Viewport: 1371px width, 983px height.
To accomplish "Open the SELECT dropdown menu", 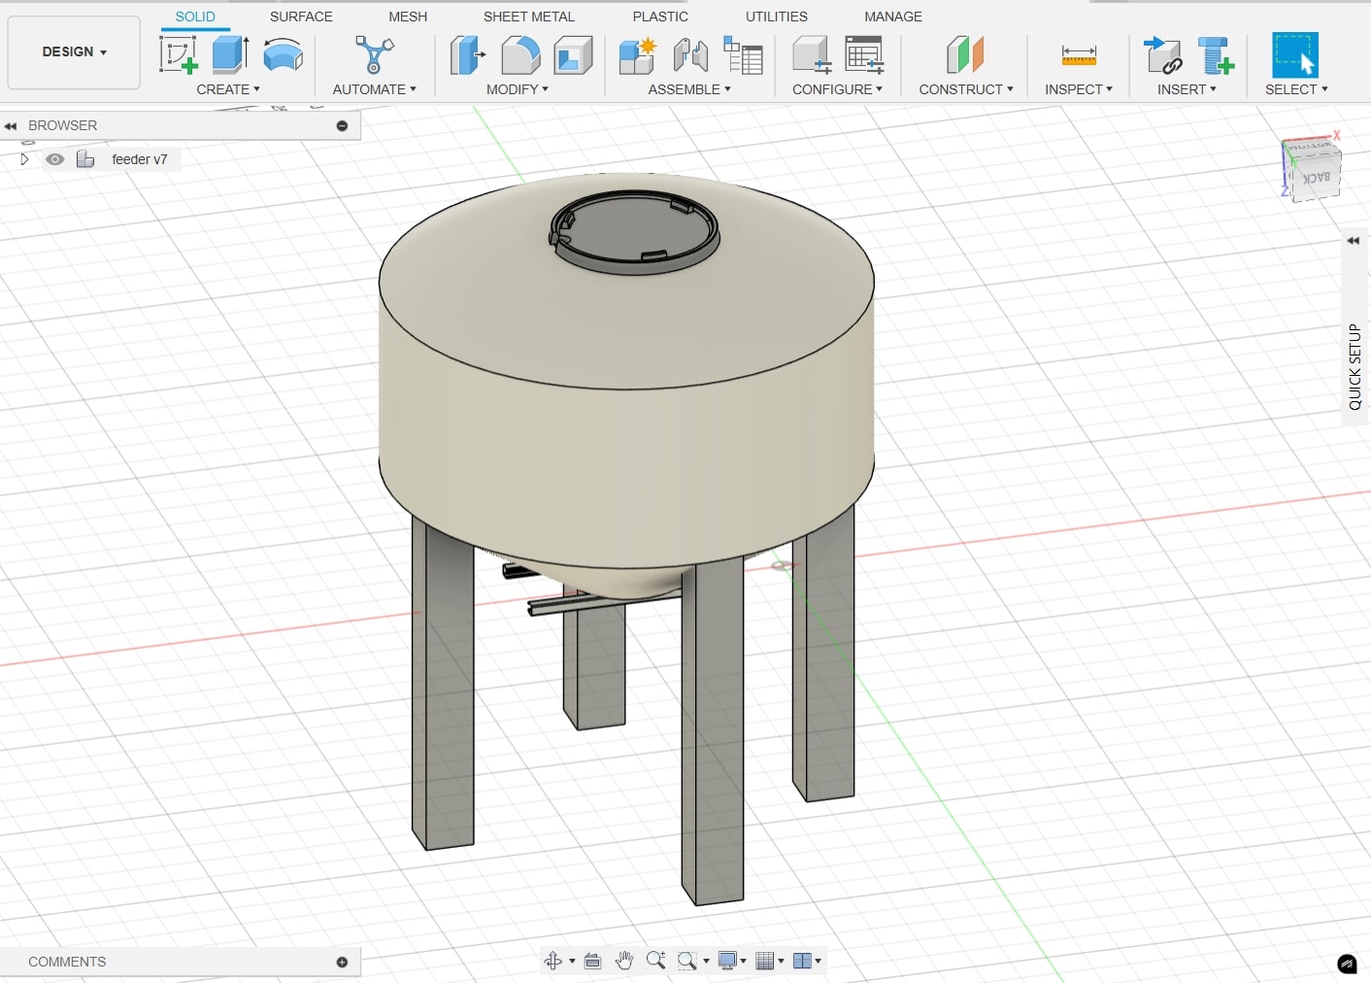I will pos(1296,89).
